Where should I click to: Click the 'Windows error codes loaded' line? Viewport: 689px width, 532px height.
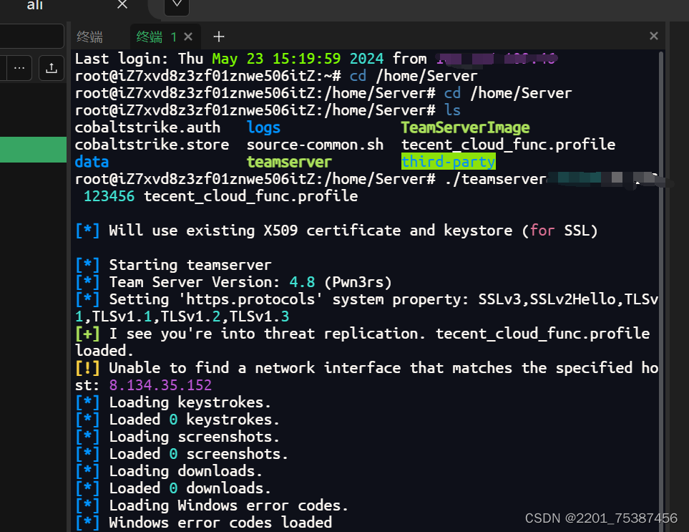(203, 522)
